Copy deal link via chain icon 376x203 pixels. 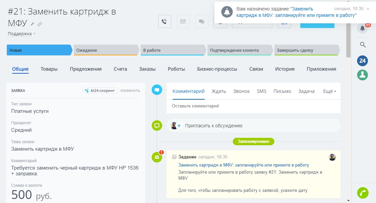[x=40, y=24]
